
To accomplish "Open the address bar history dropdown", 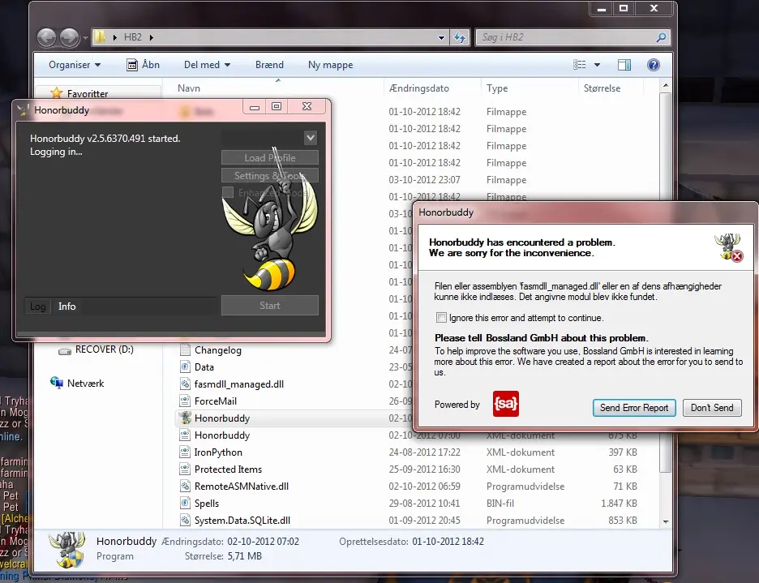I will coord(441,37).
